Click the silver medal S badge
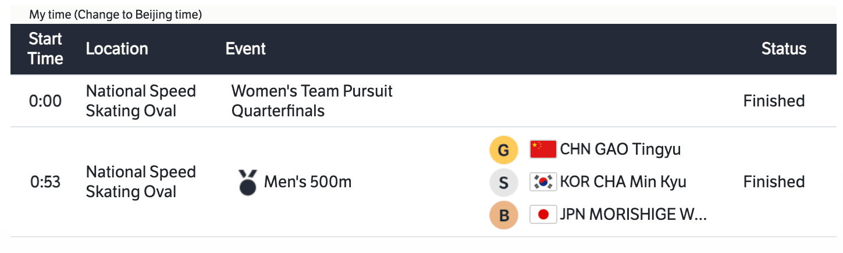Screen dimensions: 843x253 (x=504, y=183)
